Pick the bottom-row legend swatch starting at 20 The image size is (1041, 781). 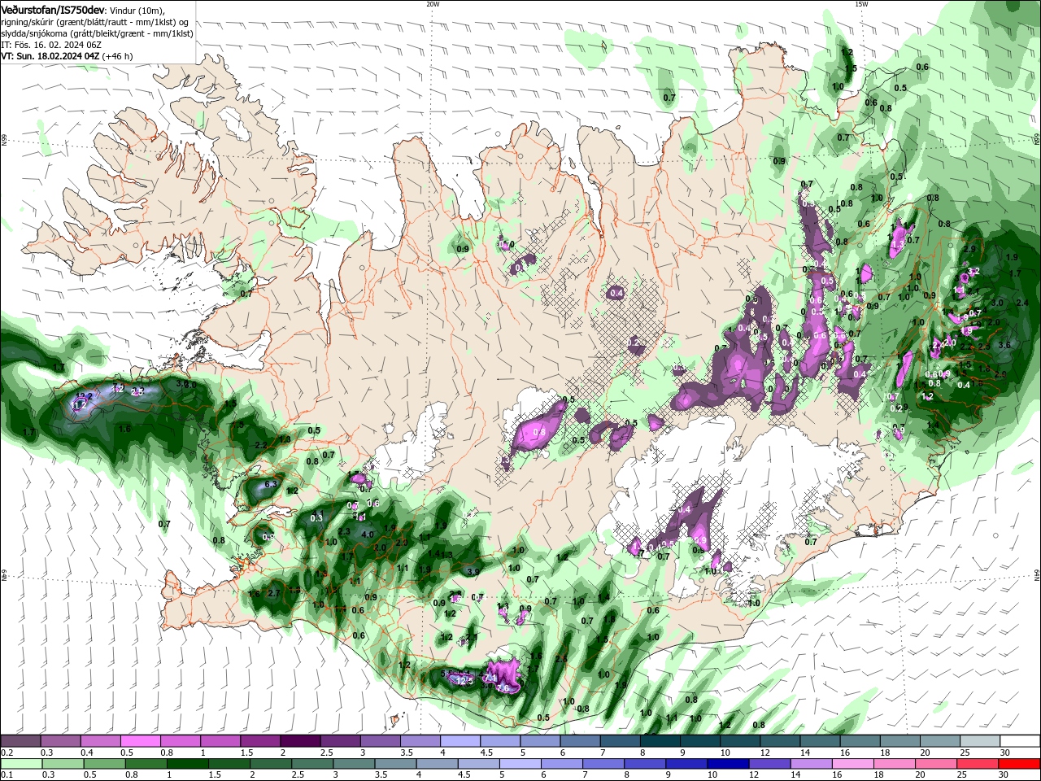coord(935,764)
